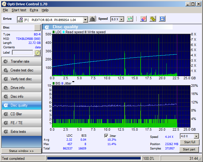Click the elapsed time 31:44
203x162 pixels.
(194, 159)
